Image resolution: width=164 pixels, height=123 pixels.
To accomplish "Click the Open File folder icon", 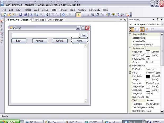I will coord(9,15).
